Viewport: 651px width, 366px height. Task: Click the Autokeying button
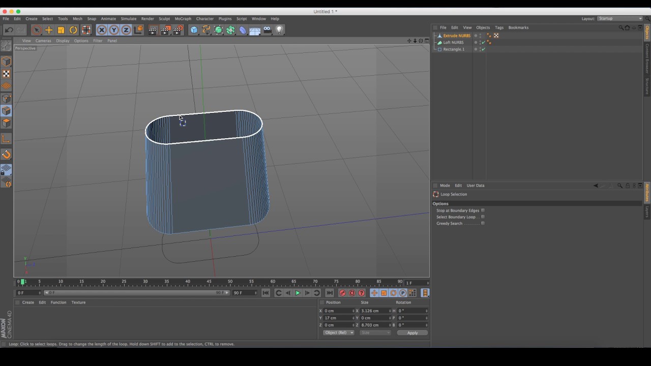(352, 293)
